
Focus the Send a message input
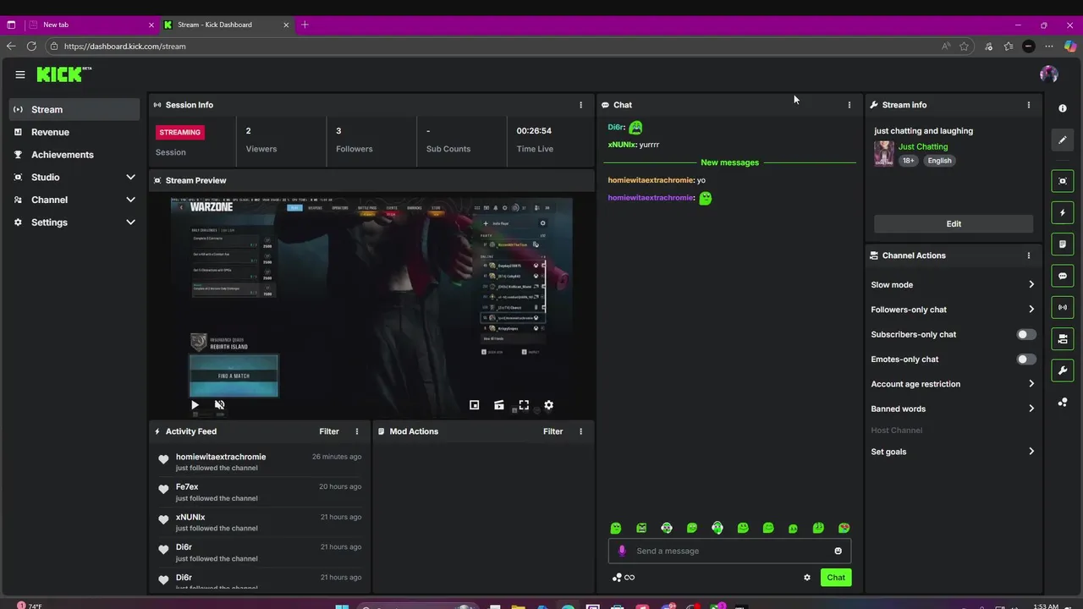tap(729, 551)
